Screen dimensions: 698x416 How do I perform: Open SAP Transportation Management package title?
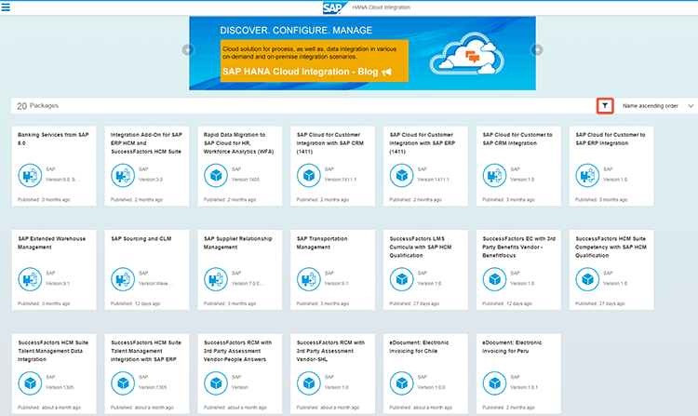(320, 242)
